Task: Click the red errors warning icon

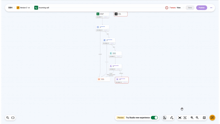Action: (x=167, y=8)
